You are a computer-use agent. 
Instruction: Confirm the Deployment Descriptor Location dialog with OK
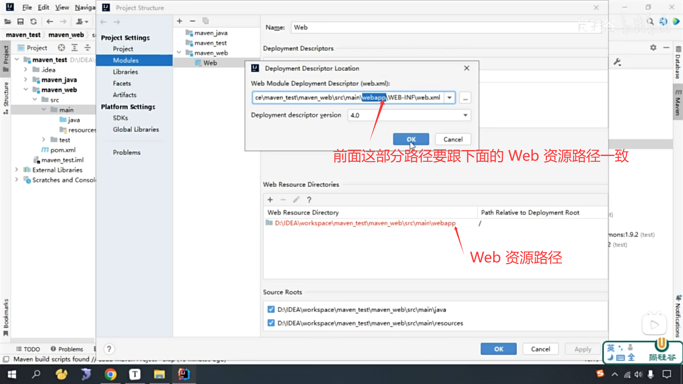click(411, 139)
